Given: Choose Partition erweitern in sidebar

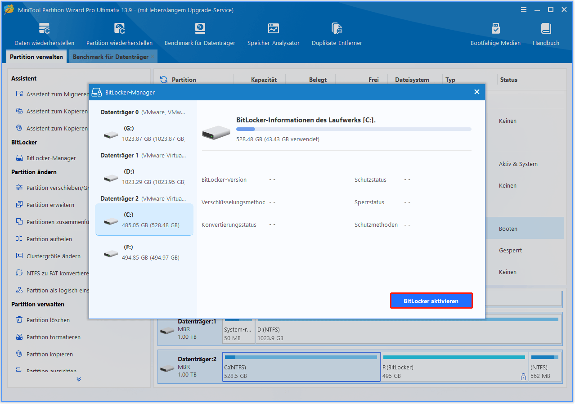Looking at the screenshot, I should point(45,205).
